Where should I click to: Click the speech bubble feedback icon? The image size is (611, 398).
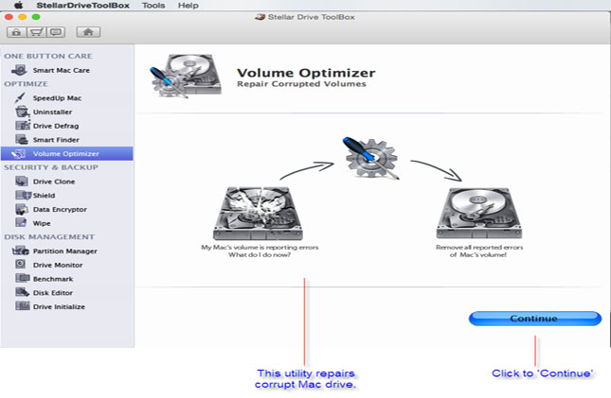click(x=56, y=32)
